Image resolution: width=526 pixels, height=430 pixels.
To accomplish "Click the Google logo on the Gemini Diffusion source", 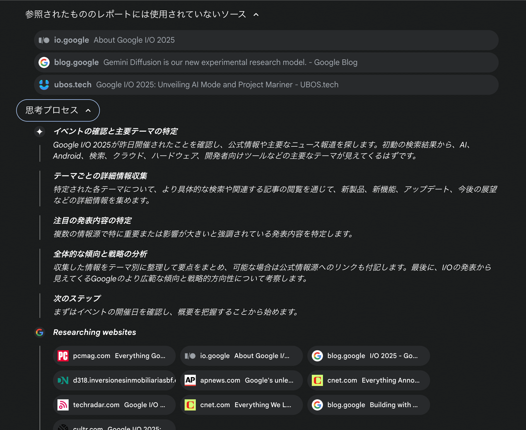I will [44, 62].
